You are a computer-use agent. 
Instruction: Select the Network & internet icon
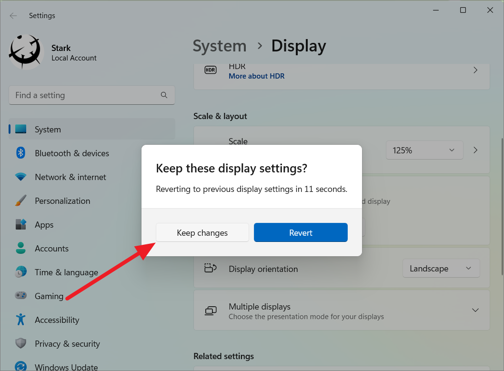[x=21, y=177]
